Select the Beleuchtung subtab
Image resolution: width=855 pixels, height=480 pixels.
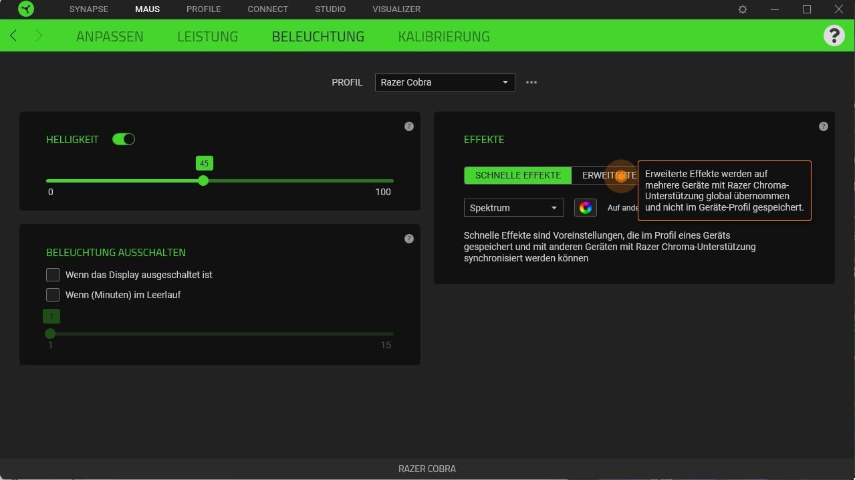[318, 36]
